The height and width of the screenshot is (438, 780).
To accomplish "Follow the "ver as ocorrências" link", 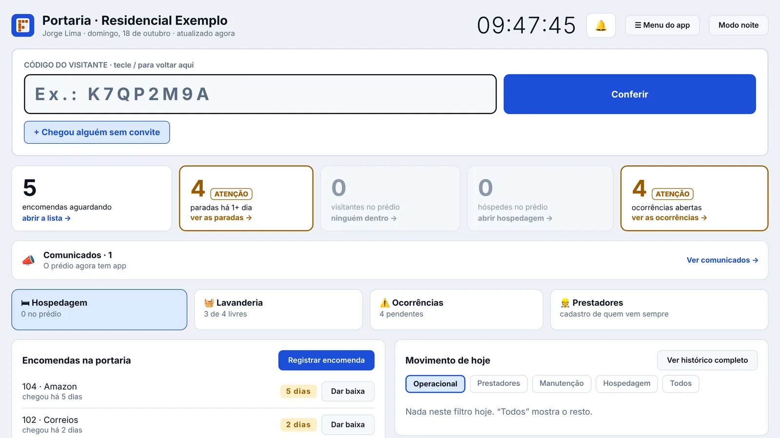I will click(669, 218).
